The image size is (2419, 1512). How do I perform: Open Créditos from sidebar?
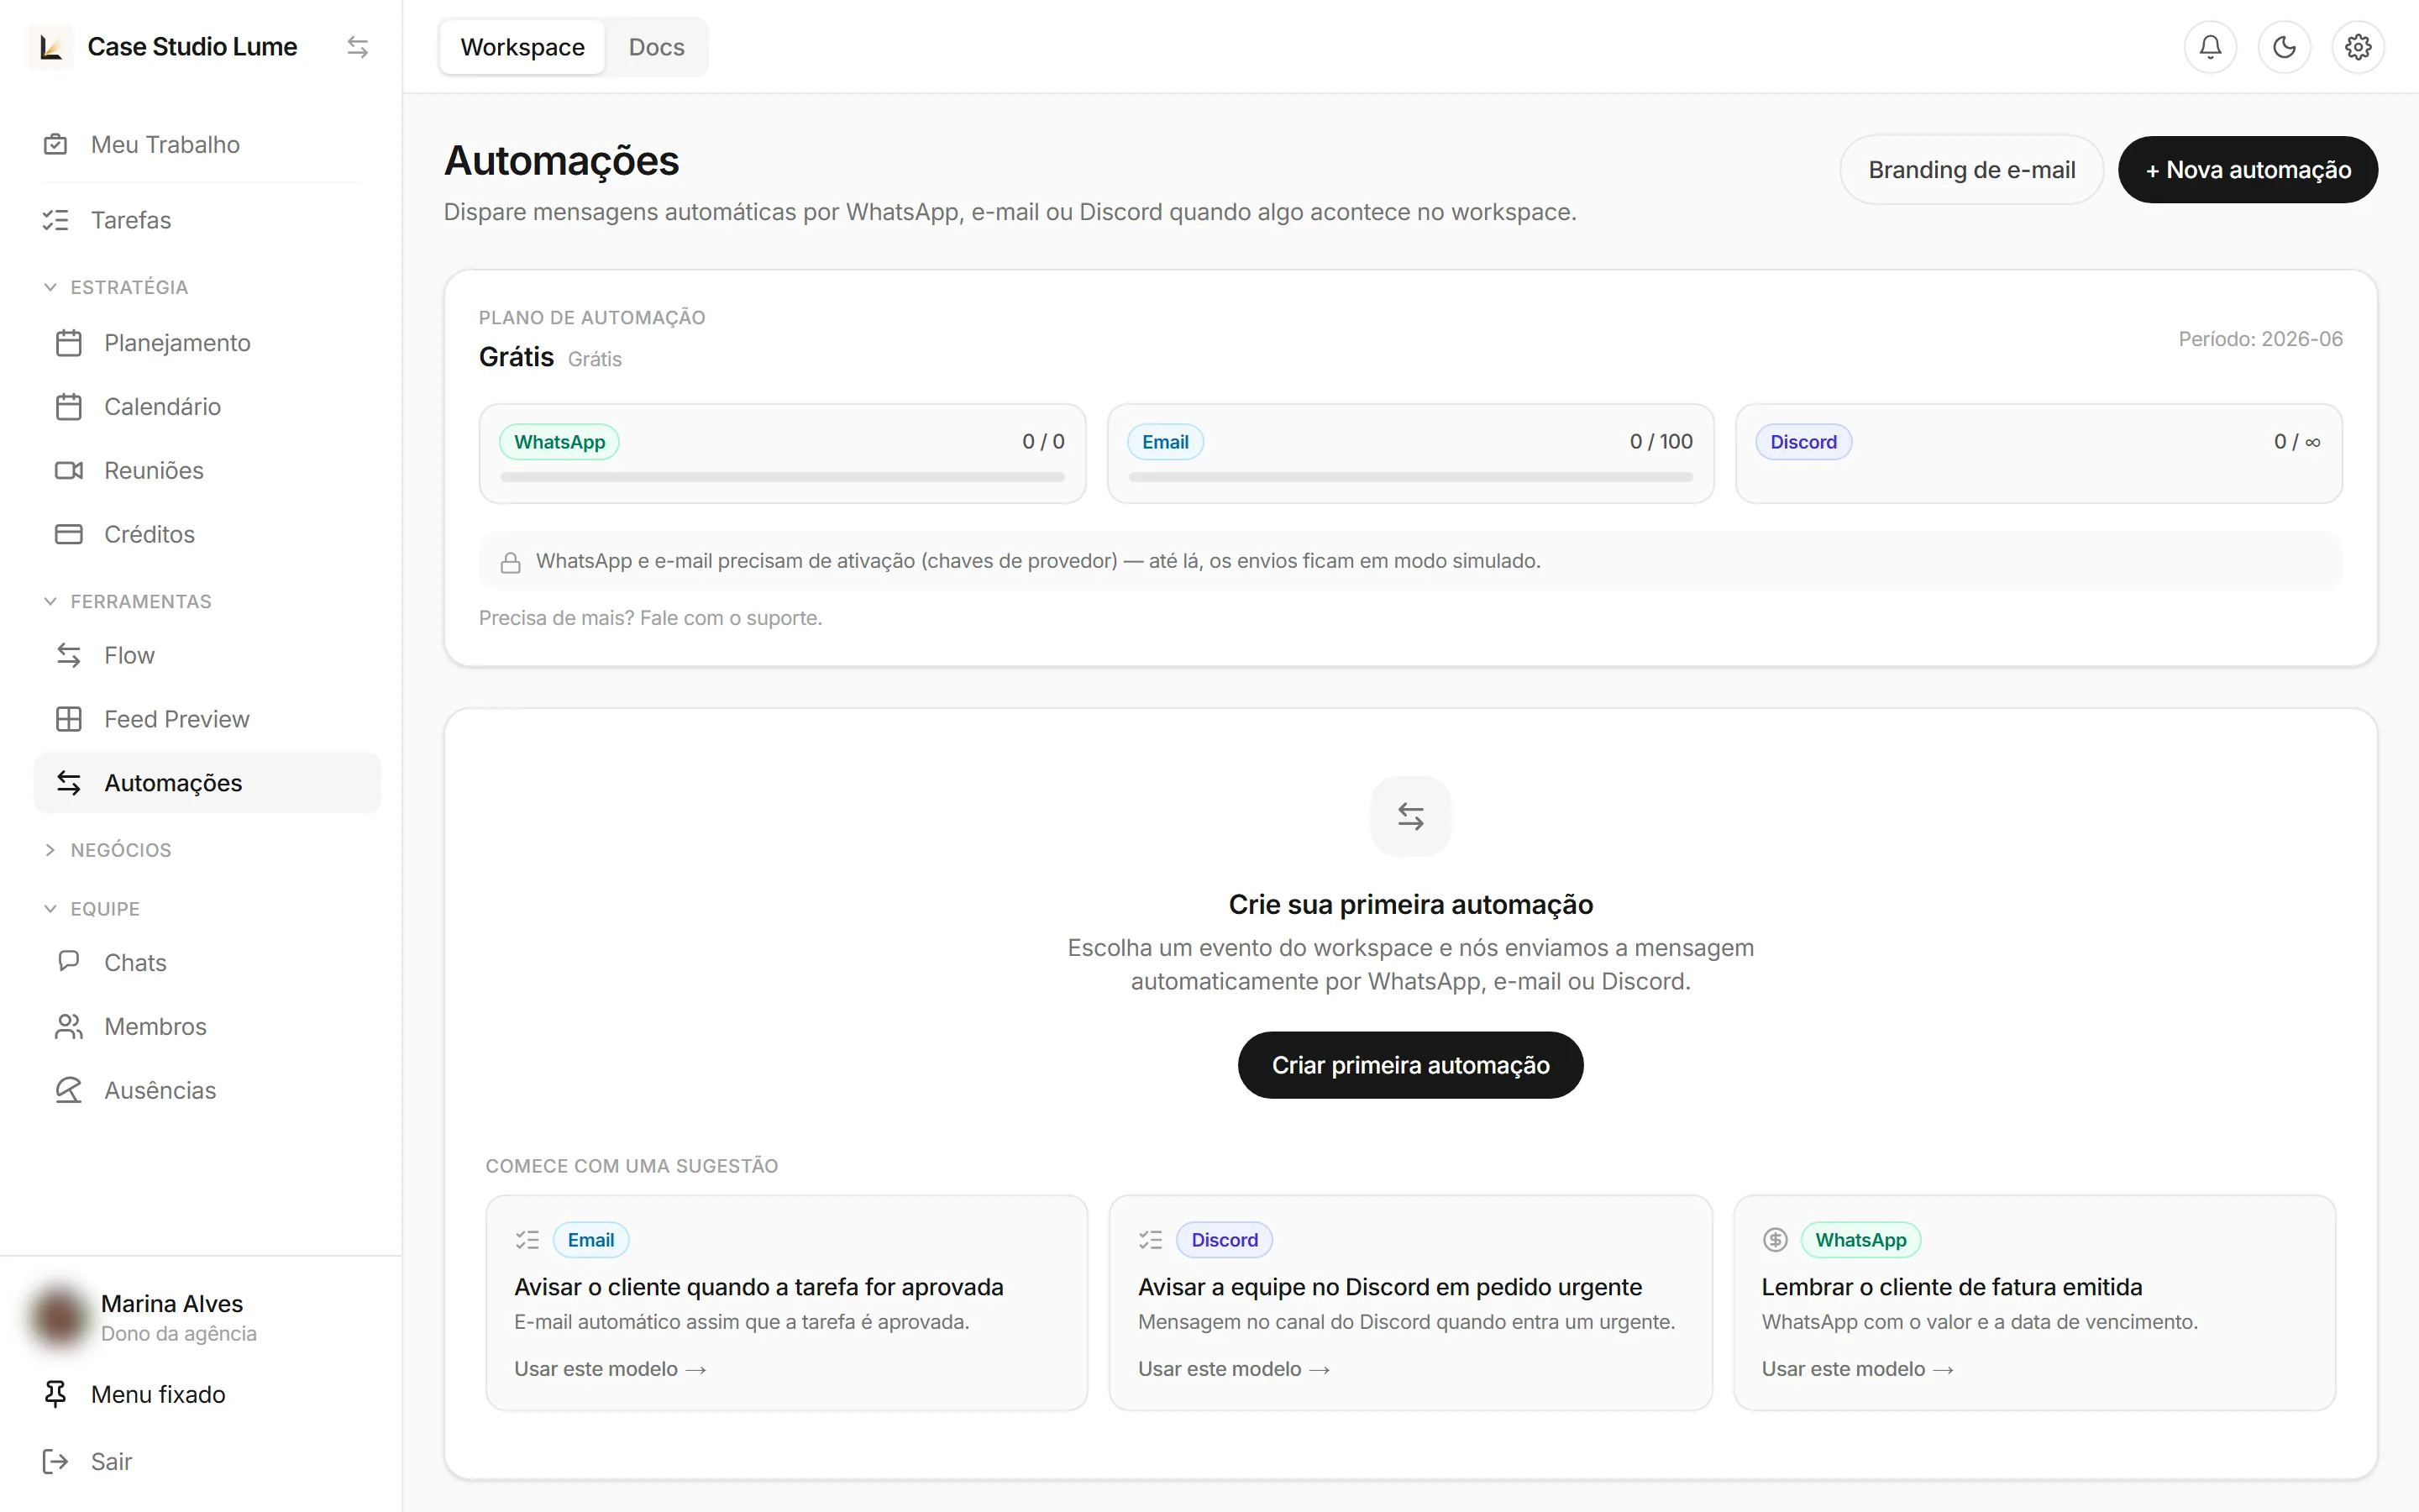207,535
